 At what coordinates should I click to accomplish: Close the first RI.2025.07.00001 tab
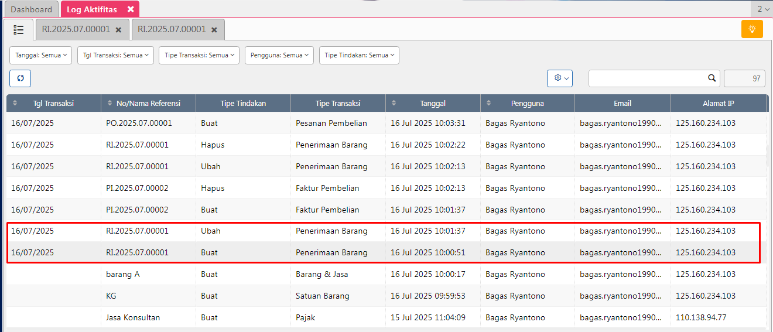point(118,30)
